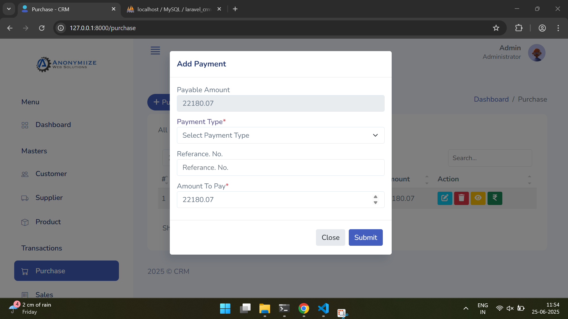Click the volume muted icon in tray
568x319 pixels.
point(510,308)
